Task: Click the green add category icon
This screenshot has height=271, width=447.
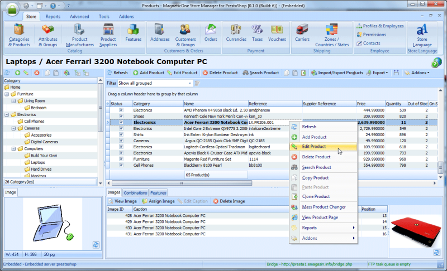Action: (18, 73)
